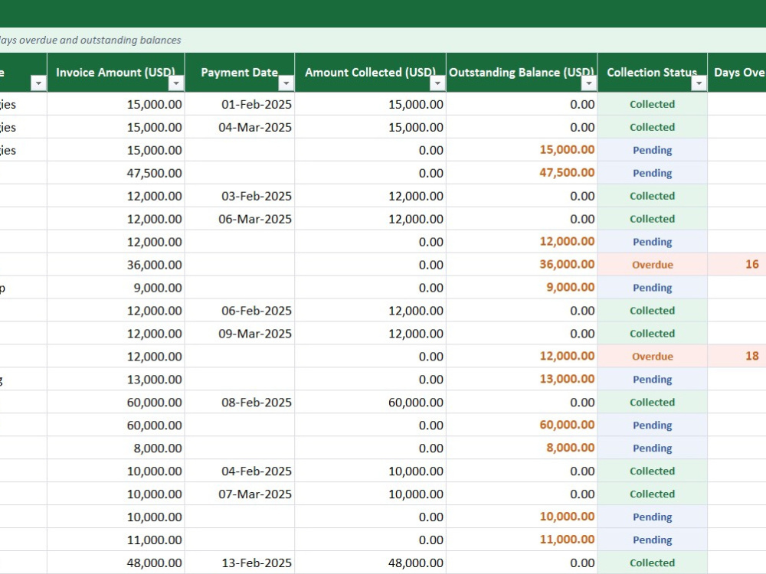Select outstanding balance cell 60,000.00
The width and height of the screenshot is (766, 574).
pos(522,426)
